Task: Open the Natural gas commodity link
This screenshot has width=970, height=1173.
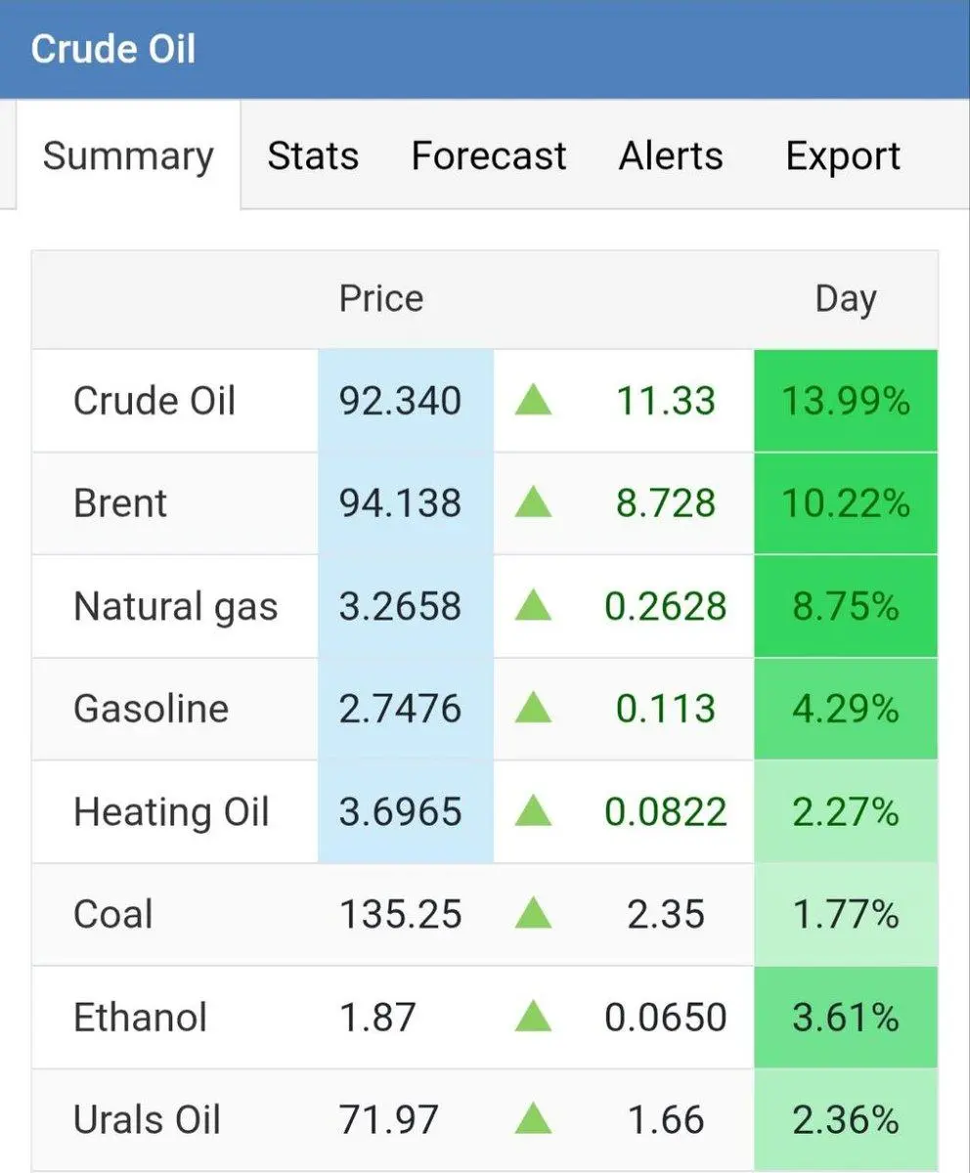Action: coord(176,606)
